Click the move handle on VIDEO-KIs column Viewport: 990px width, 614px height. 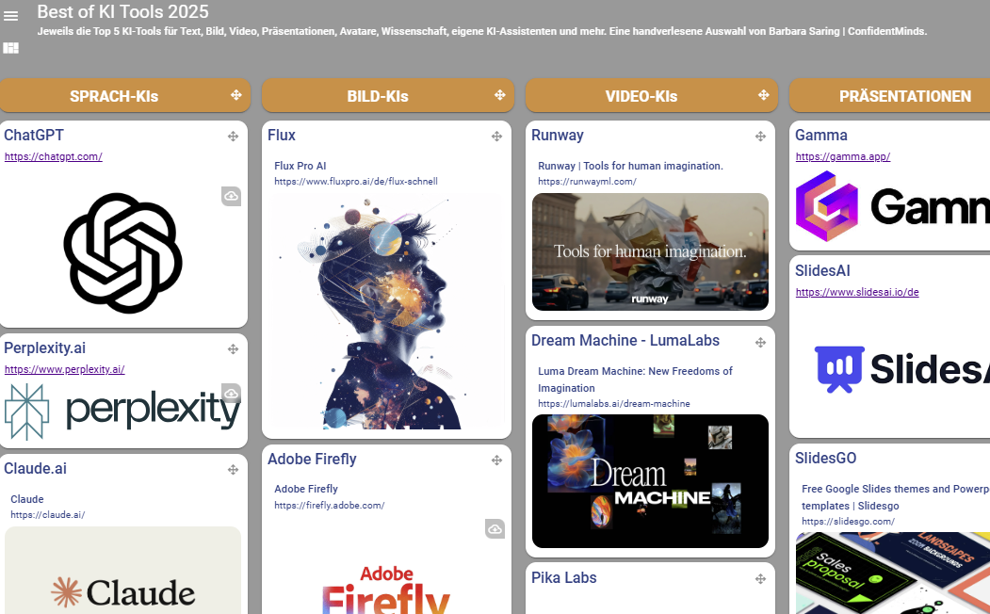pos(763,95)
